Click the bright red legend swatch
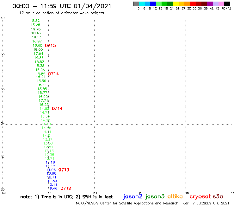Viewport: 234px width, 206px height. (193, 4)
